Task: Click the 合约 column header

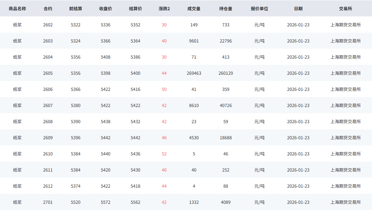Action: pyautogui.click(x=48, y=9)
